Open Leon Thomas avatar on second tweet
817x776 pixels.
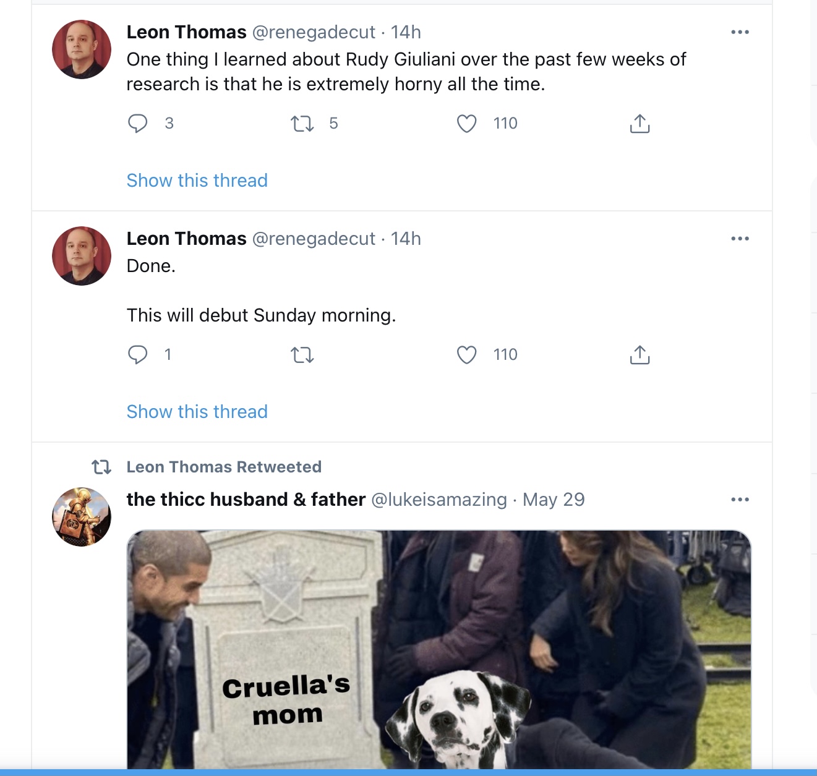point(82,256)
